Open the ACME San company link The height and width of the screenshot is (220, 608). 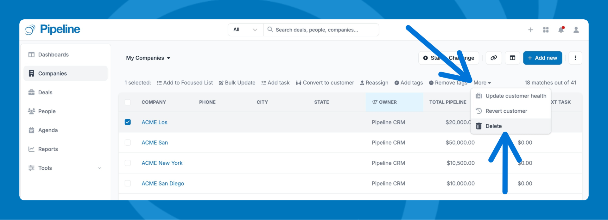click(x=155, y=142)
